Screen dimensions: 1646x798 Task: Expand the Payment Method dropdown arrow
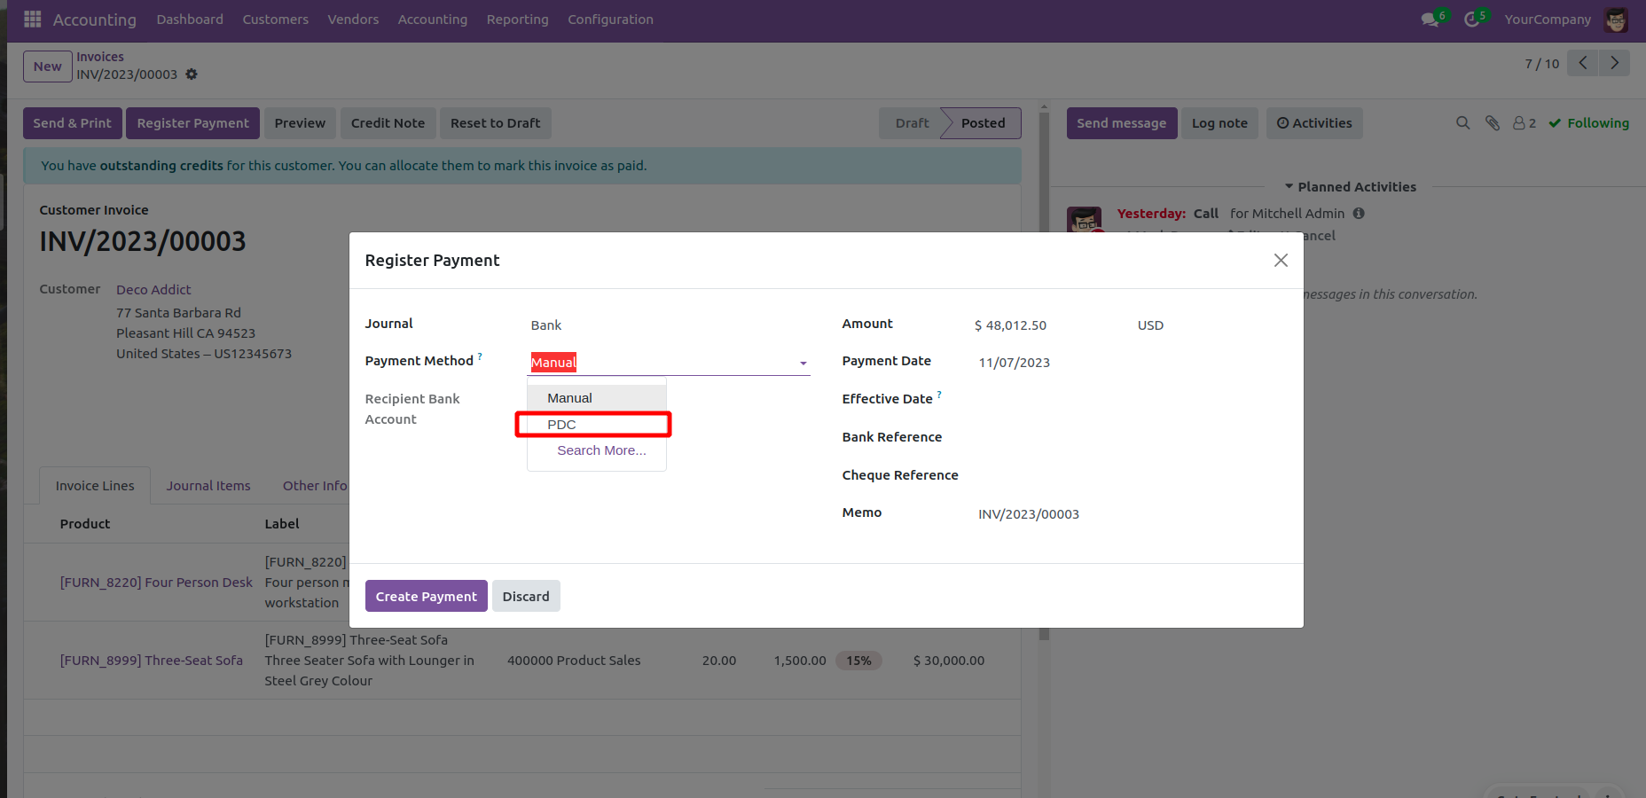click(803, 364)
